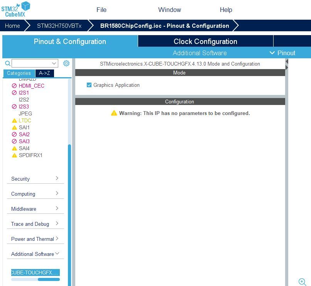Select the CUBE-TOUCHGFX software item
Image resolution: width=311 pixels, height=286 pixels.
35,272
